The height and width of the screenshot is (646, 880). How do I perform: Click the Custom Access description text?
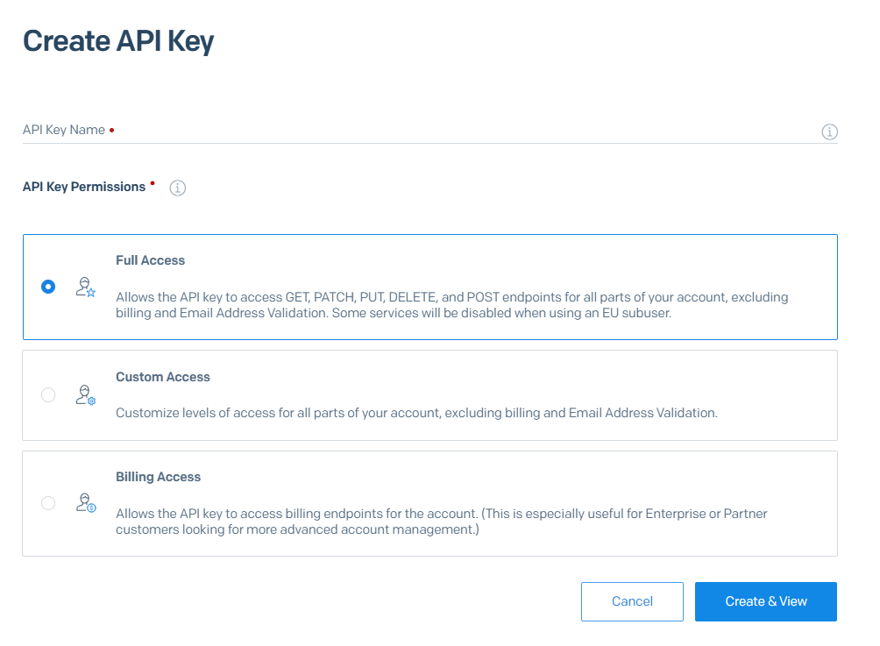click(x=416, y=413)
